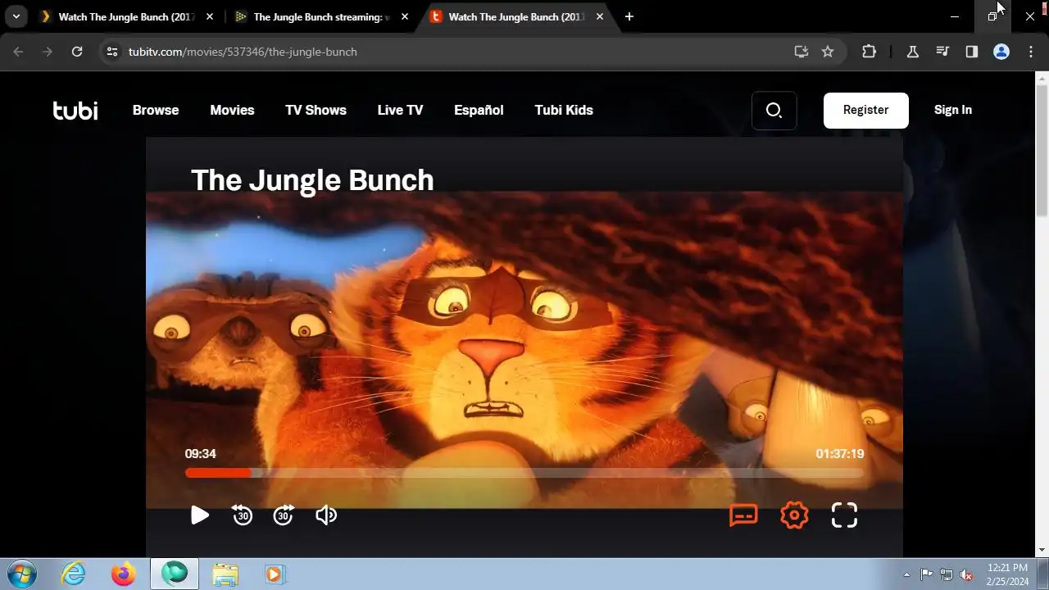Close The Jungle Bunch streaming tab
Viewport: 1049px width, 590px height.
(x=405, y=16)
